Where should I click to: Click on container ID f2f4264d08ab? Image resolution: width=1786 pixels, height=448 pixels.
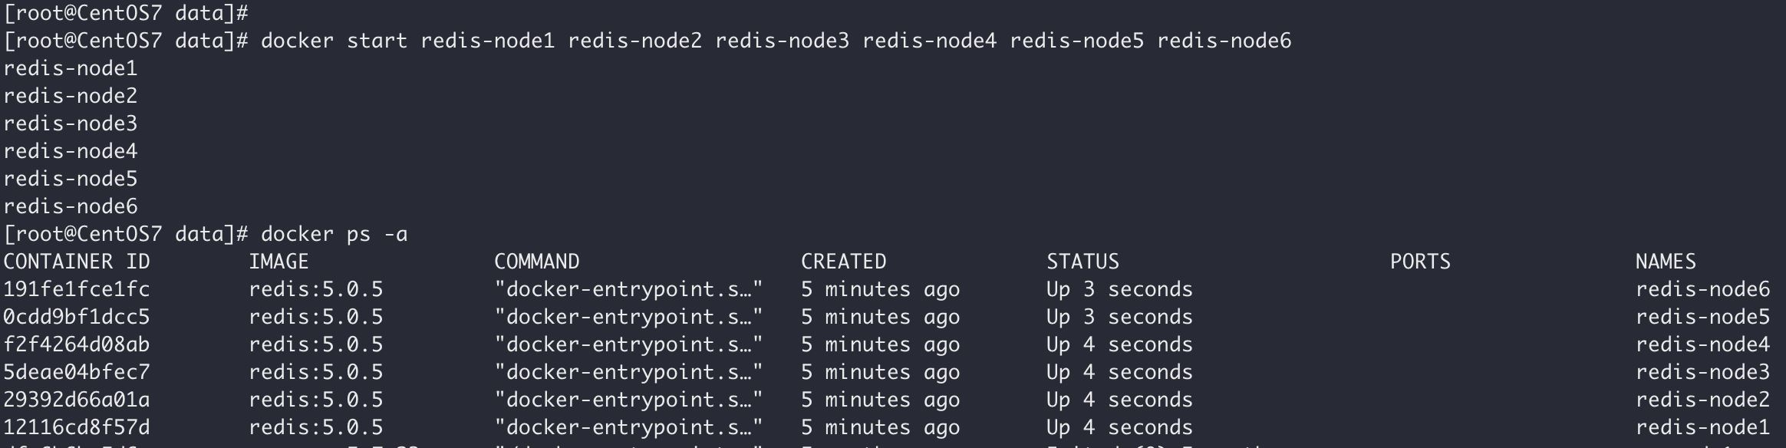[x=77, y=344]
